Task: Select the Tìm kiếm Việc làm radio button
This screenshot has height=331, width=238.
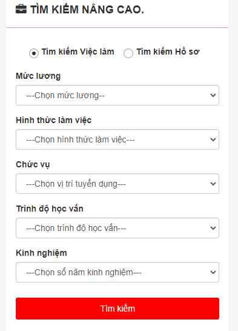Action: 34,53
